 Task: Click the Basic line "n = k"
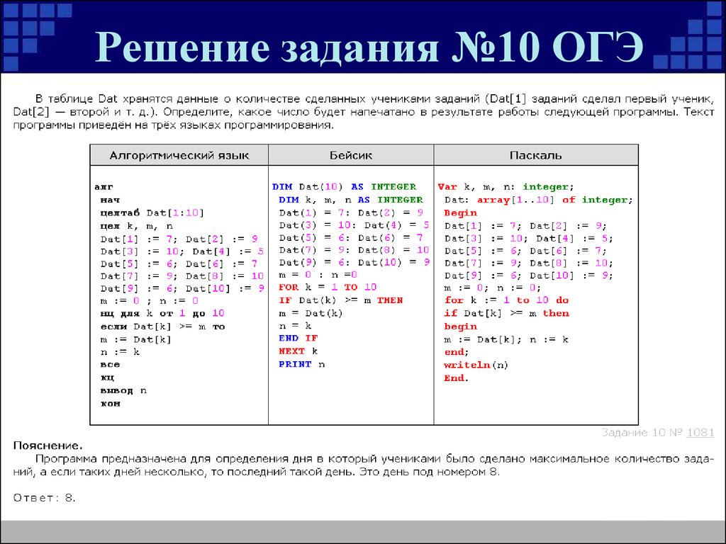pyautogui.click(x=296, y=326)
